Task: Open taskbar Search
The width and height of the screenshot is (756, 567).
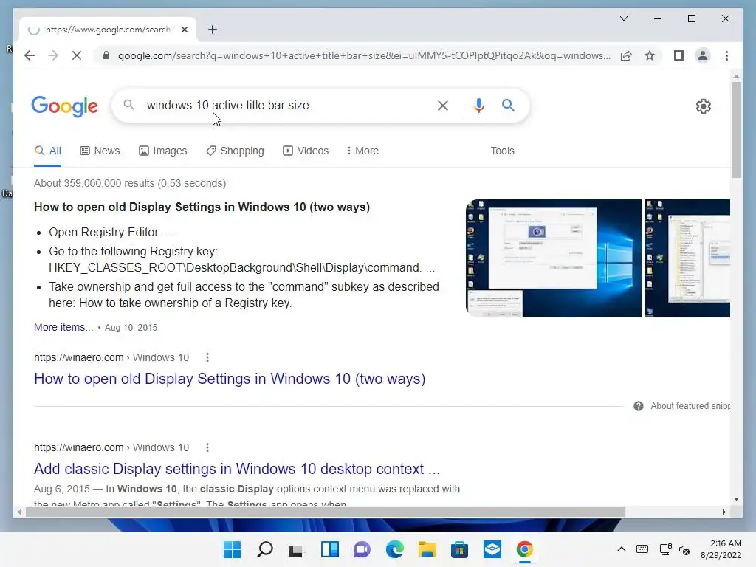Action: [265, 549]
